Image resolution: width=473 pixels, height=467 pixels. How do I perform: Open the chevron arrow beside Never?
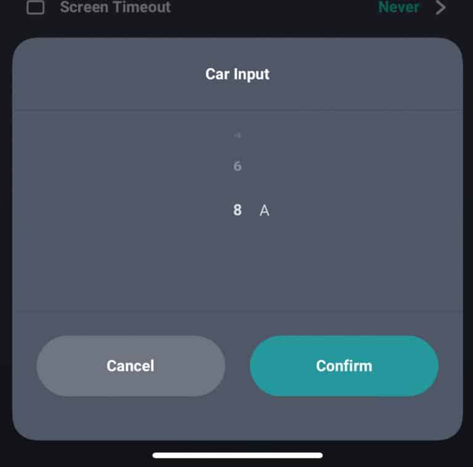click(440, 7)
